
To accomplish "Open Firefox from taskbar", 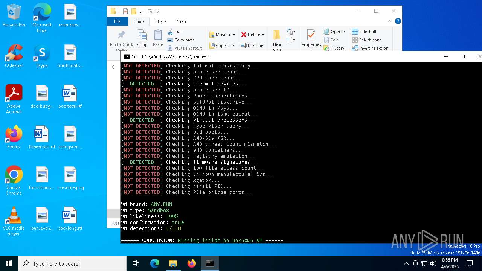I will 191,263.
